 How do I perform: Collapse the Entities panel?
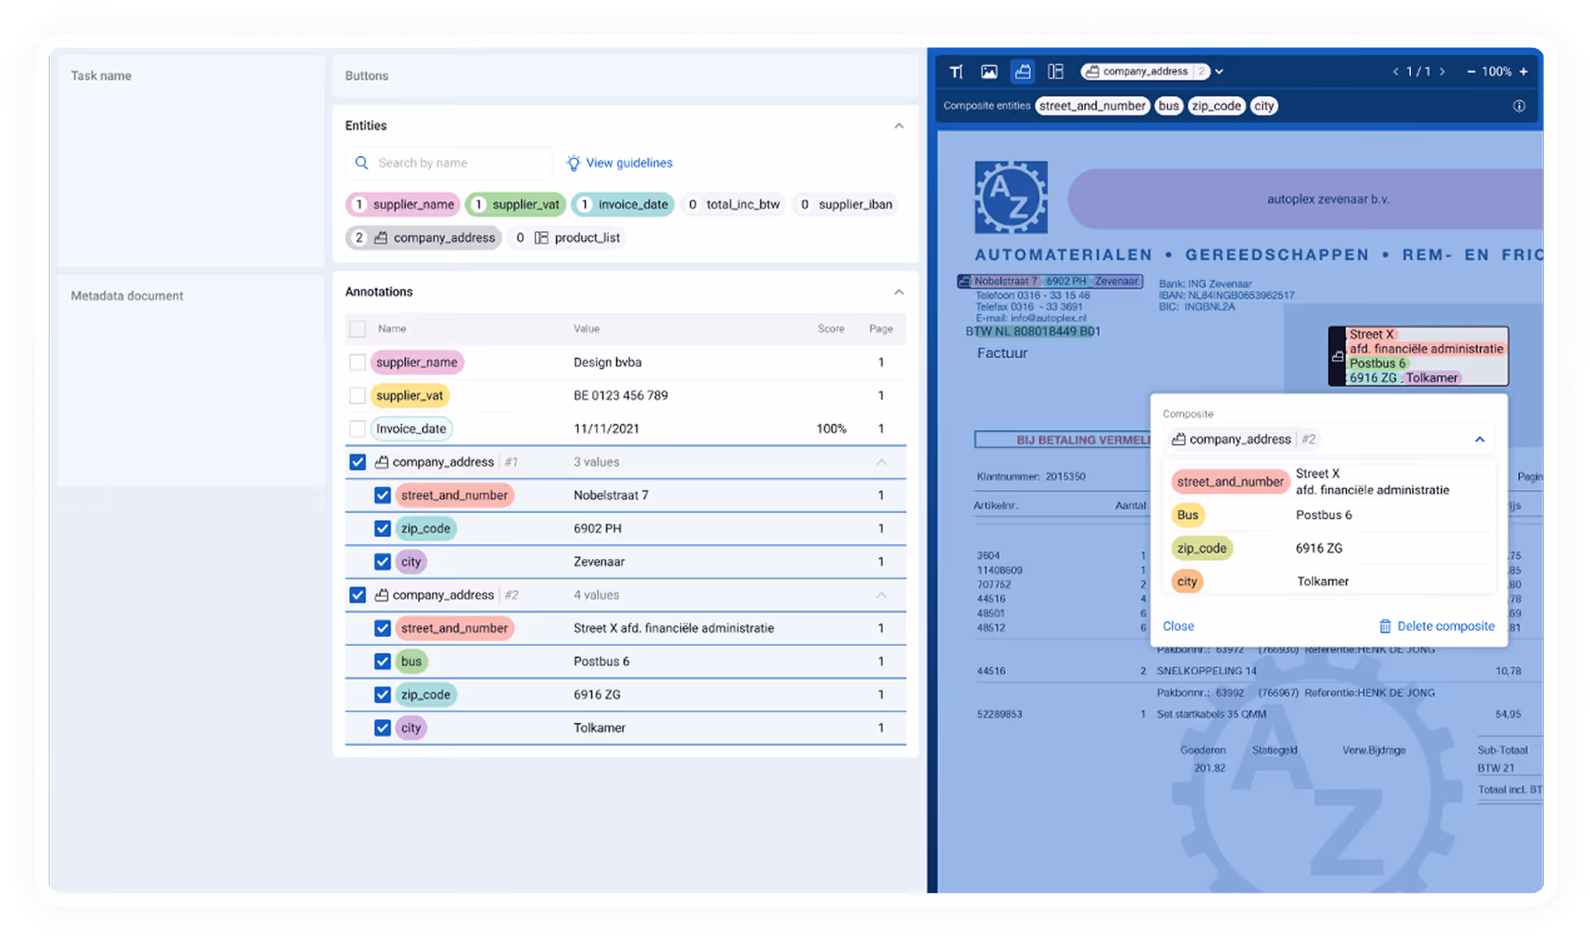899,125
